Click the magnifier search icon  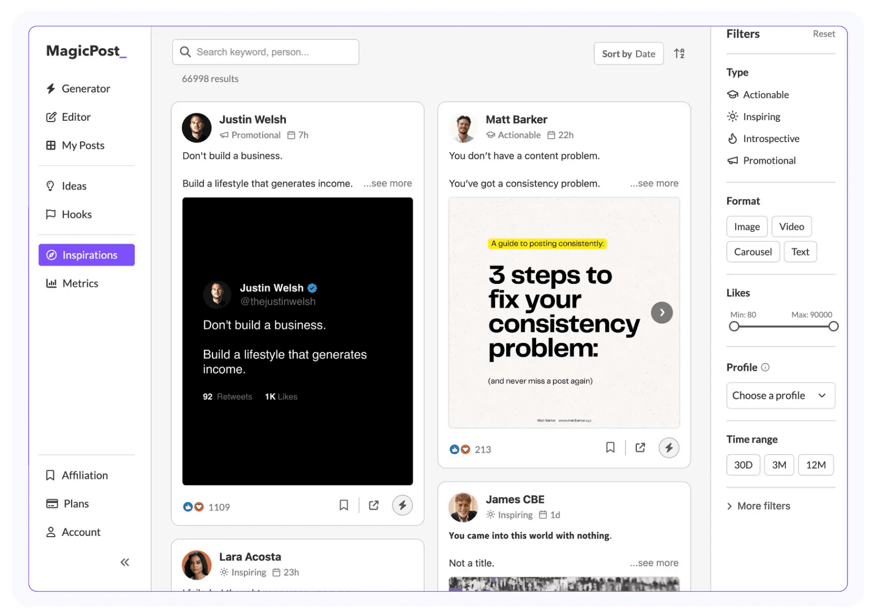[x=185, y=52]
